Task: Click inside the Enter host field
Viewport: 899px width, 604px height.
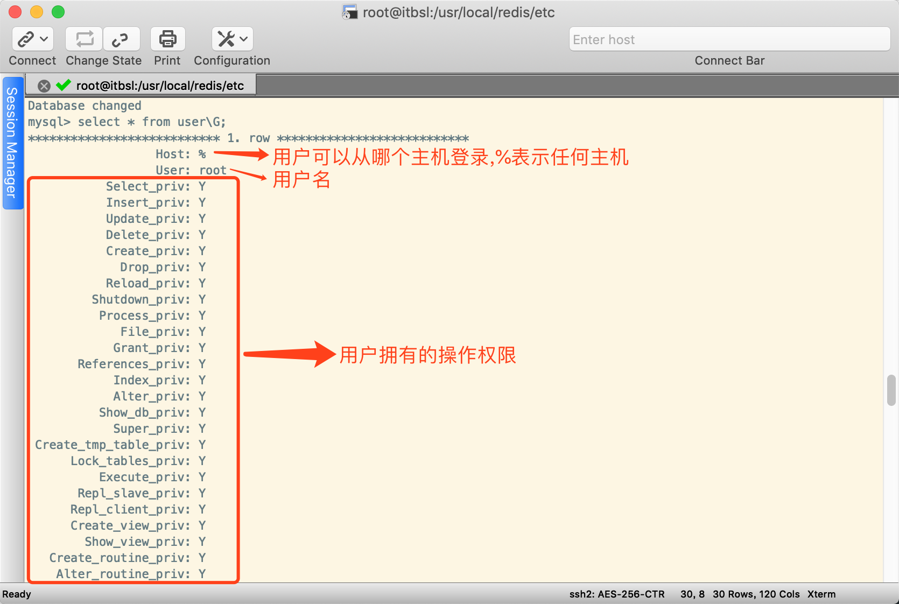Action: (729, 39)
